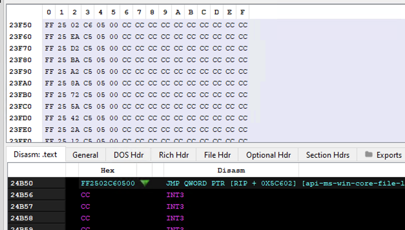Viewport: 405px width, 230px height.
Task: Click column header F in hex view
Action: (x=242, y=12)
